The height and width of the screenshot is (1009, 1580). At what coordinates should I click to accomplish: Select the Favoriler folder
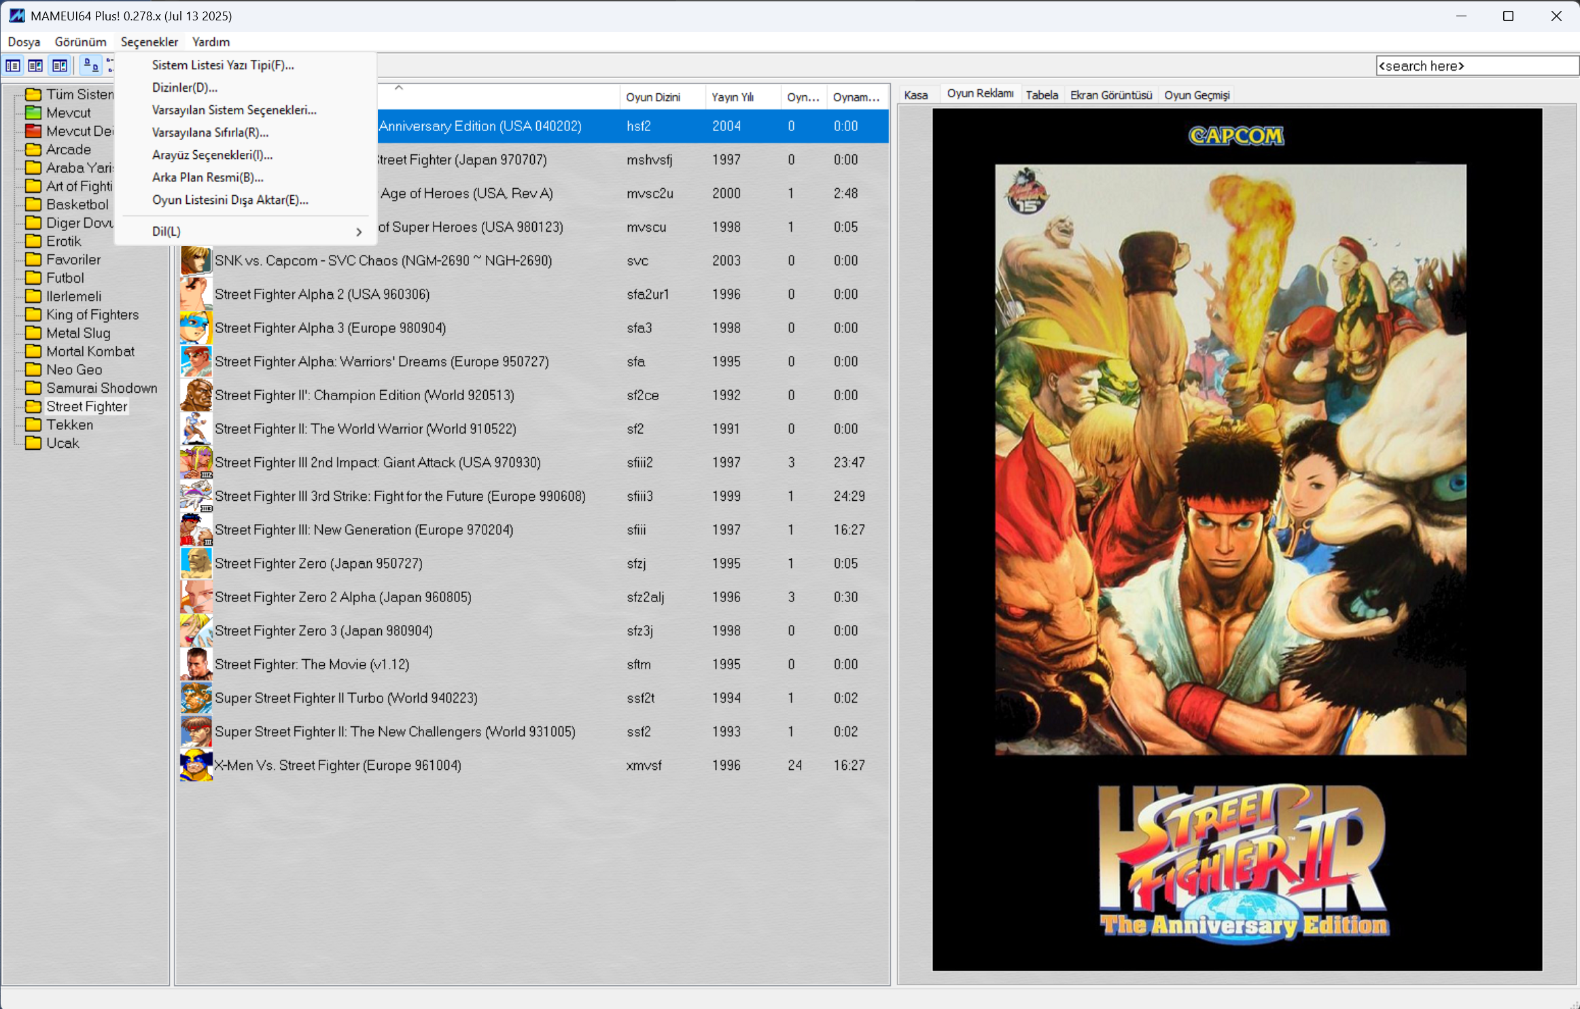pyautogui.click(x=73, y=260)
